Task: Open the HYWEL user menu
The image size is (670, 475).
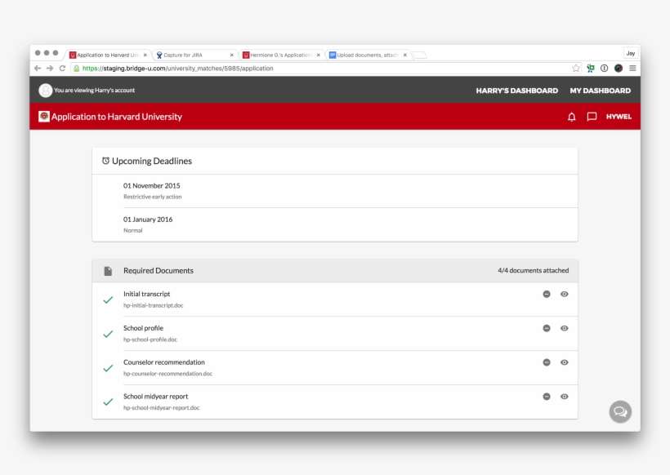Action: (619, 117)
